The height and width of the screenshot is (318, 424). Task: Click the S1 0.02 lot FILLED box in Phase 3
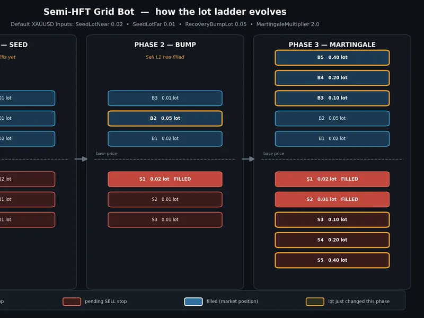(x=332, y=179)
